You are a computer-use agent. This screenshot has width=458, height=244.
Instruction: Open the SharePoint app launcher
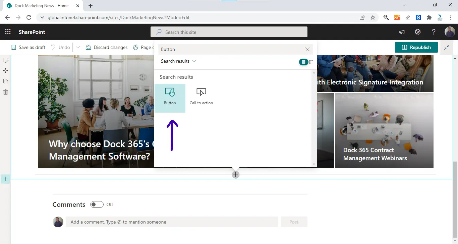(8, 32)
